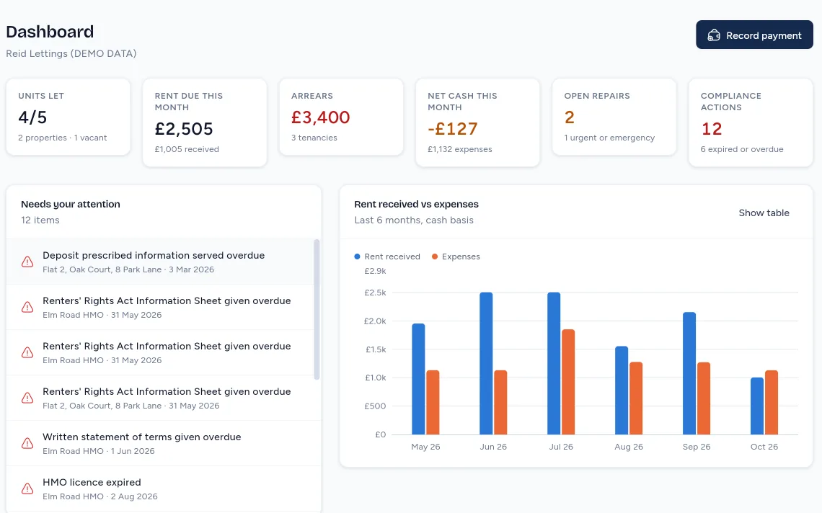Viewport: 822px width, 513px height.
Task: Click the May 26 rent received bar
Action: (x=418, y=379)
